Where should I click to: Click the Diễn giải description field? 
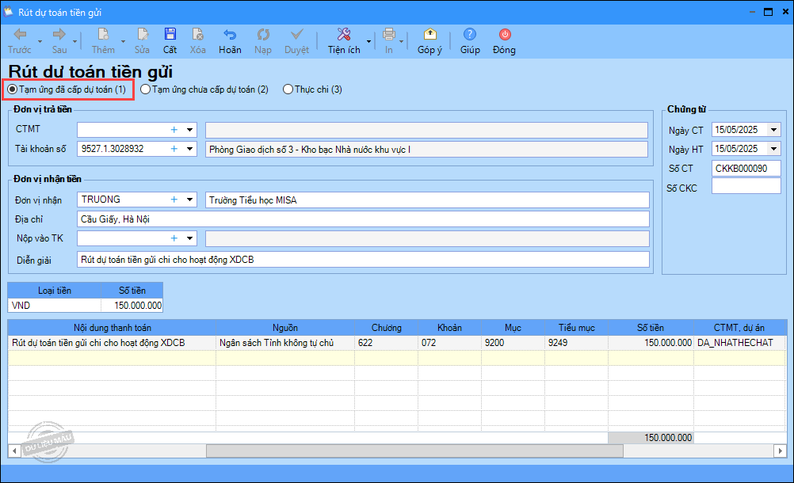pos(362,260)
